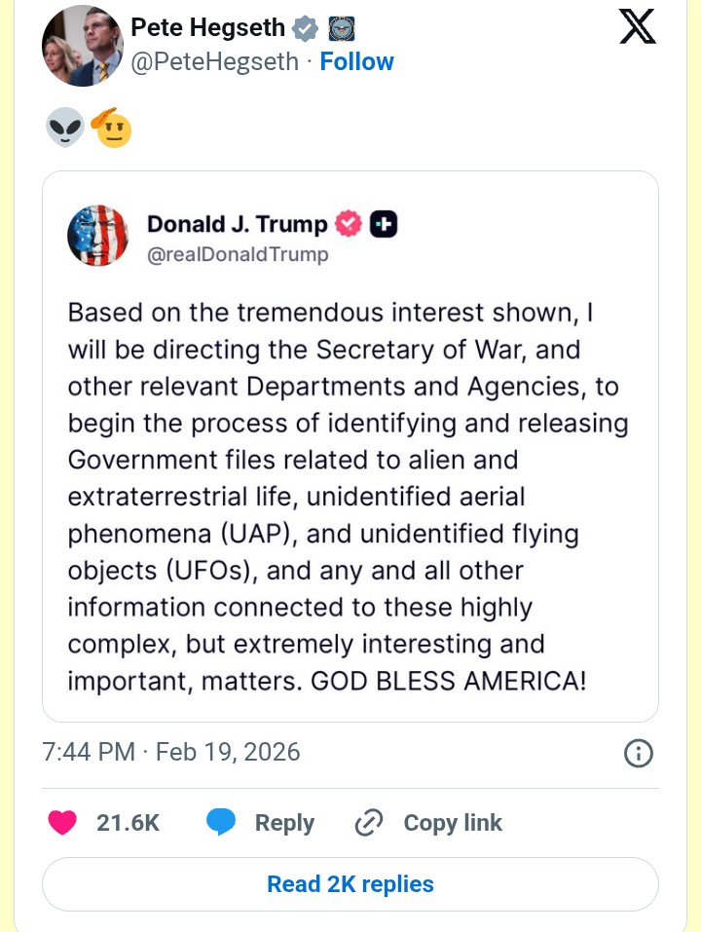Click the black plus badge next to Trump's name
The image size is (701, 932).
tap(384, 225)
